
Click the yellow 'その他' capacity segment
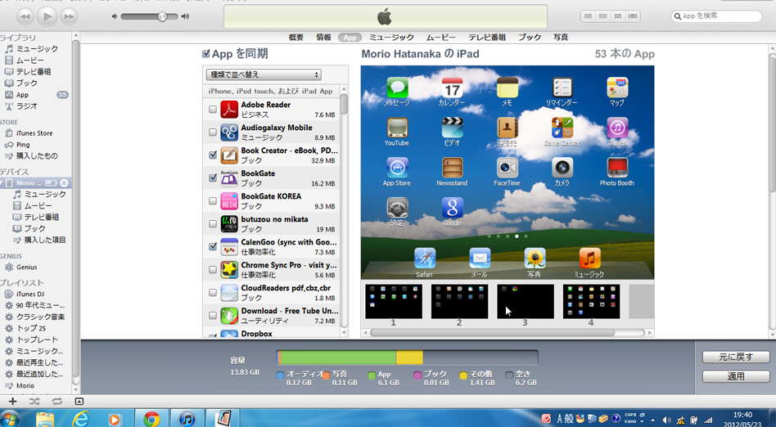pyautogui.click(x=409, y=357)
